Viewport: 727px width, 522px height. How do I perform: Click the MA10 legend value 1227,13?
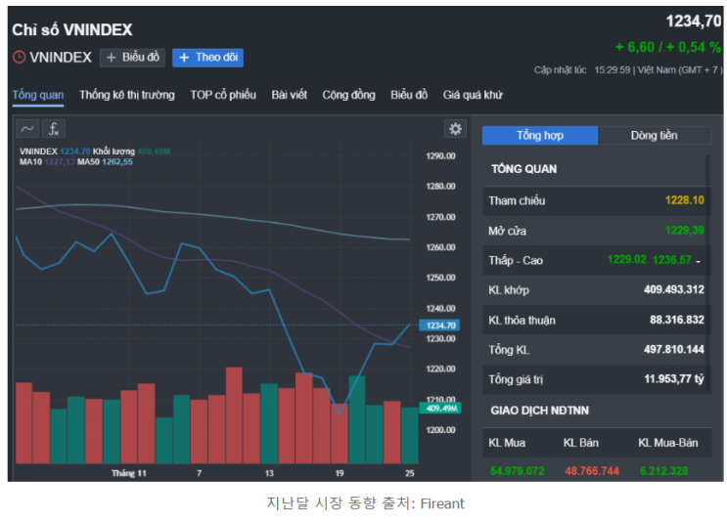[60, 162]
